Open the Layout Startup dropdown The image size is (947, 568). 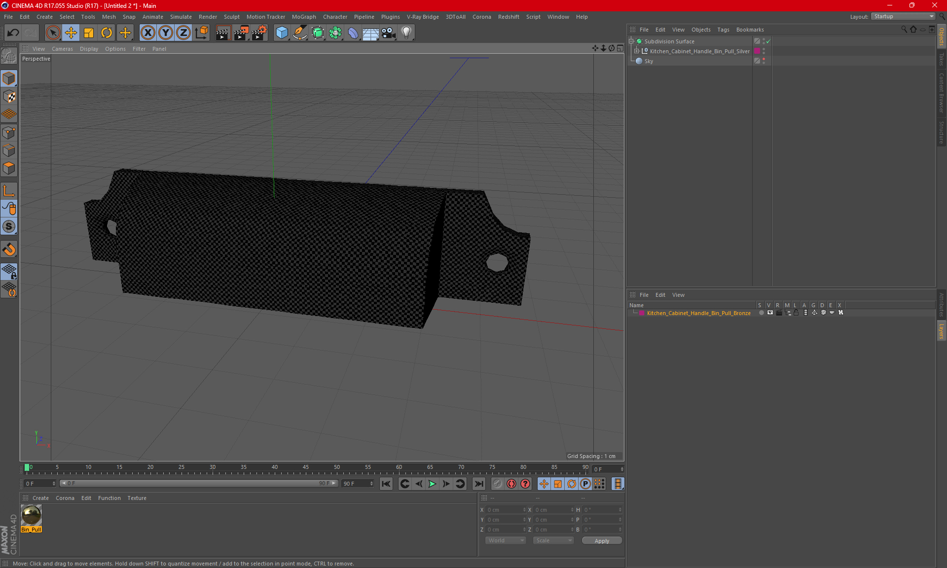pos(903,16)
